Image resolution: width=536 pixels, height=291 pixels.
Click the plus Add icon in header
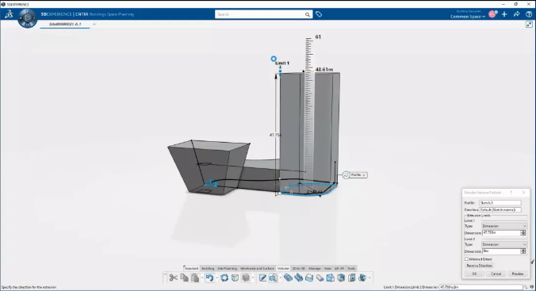click(x=504, y=14)
